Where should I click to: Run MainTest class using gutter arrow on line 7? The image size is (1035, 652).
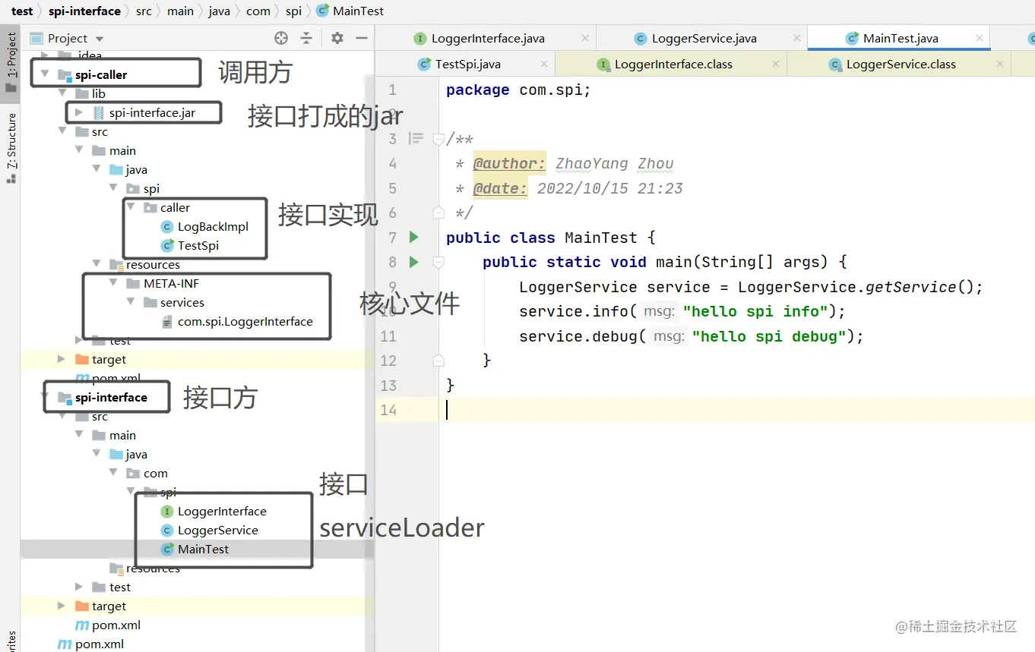pyautogui.click(x=413, y=238)
